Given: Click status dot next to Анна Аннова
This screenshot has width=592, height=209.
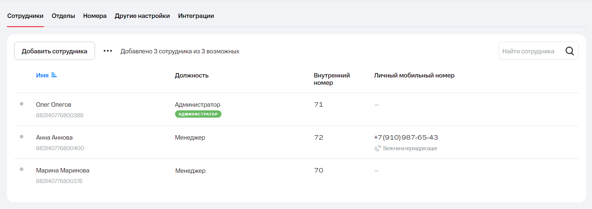Looking at the screenshot, I should pos(22,137).
